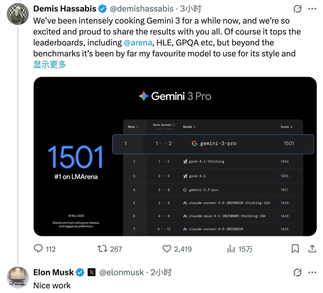The image size is (323, 293).
Task: Open the reply comments on Demis's tweet
Action: (38, 248)
